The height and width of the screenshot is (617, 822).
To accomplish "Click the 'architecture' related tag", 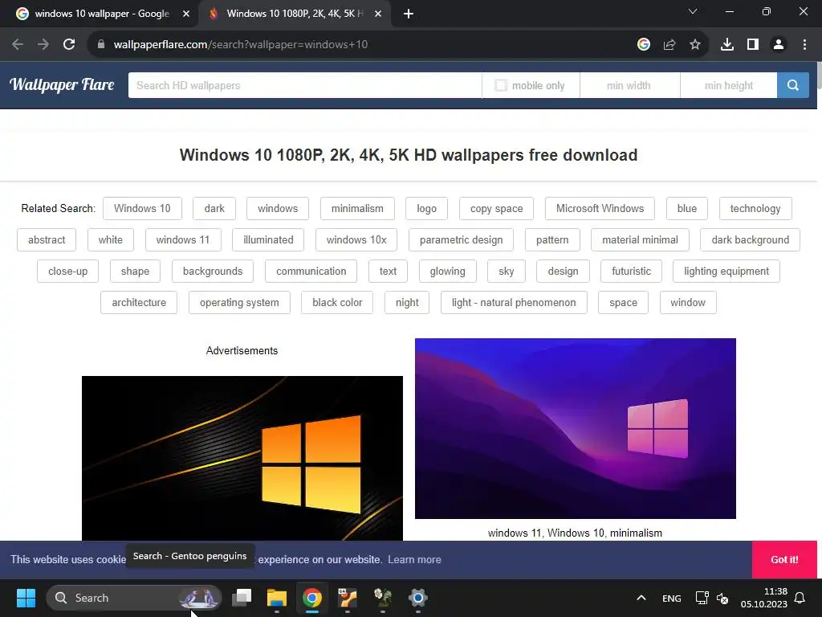I will click(x=139, y=303).
